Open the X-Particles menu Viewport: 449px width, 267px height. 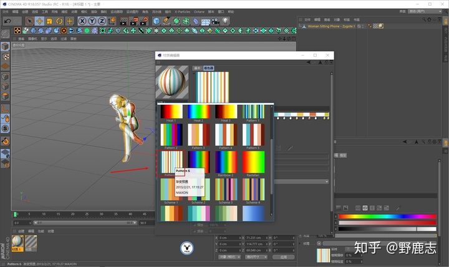[182, 12]
